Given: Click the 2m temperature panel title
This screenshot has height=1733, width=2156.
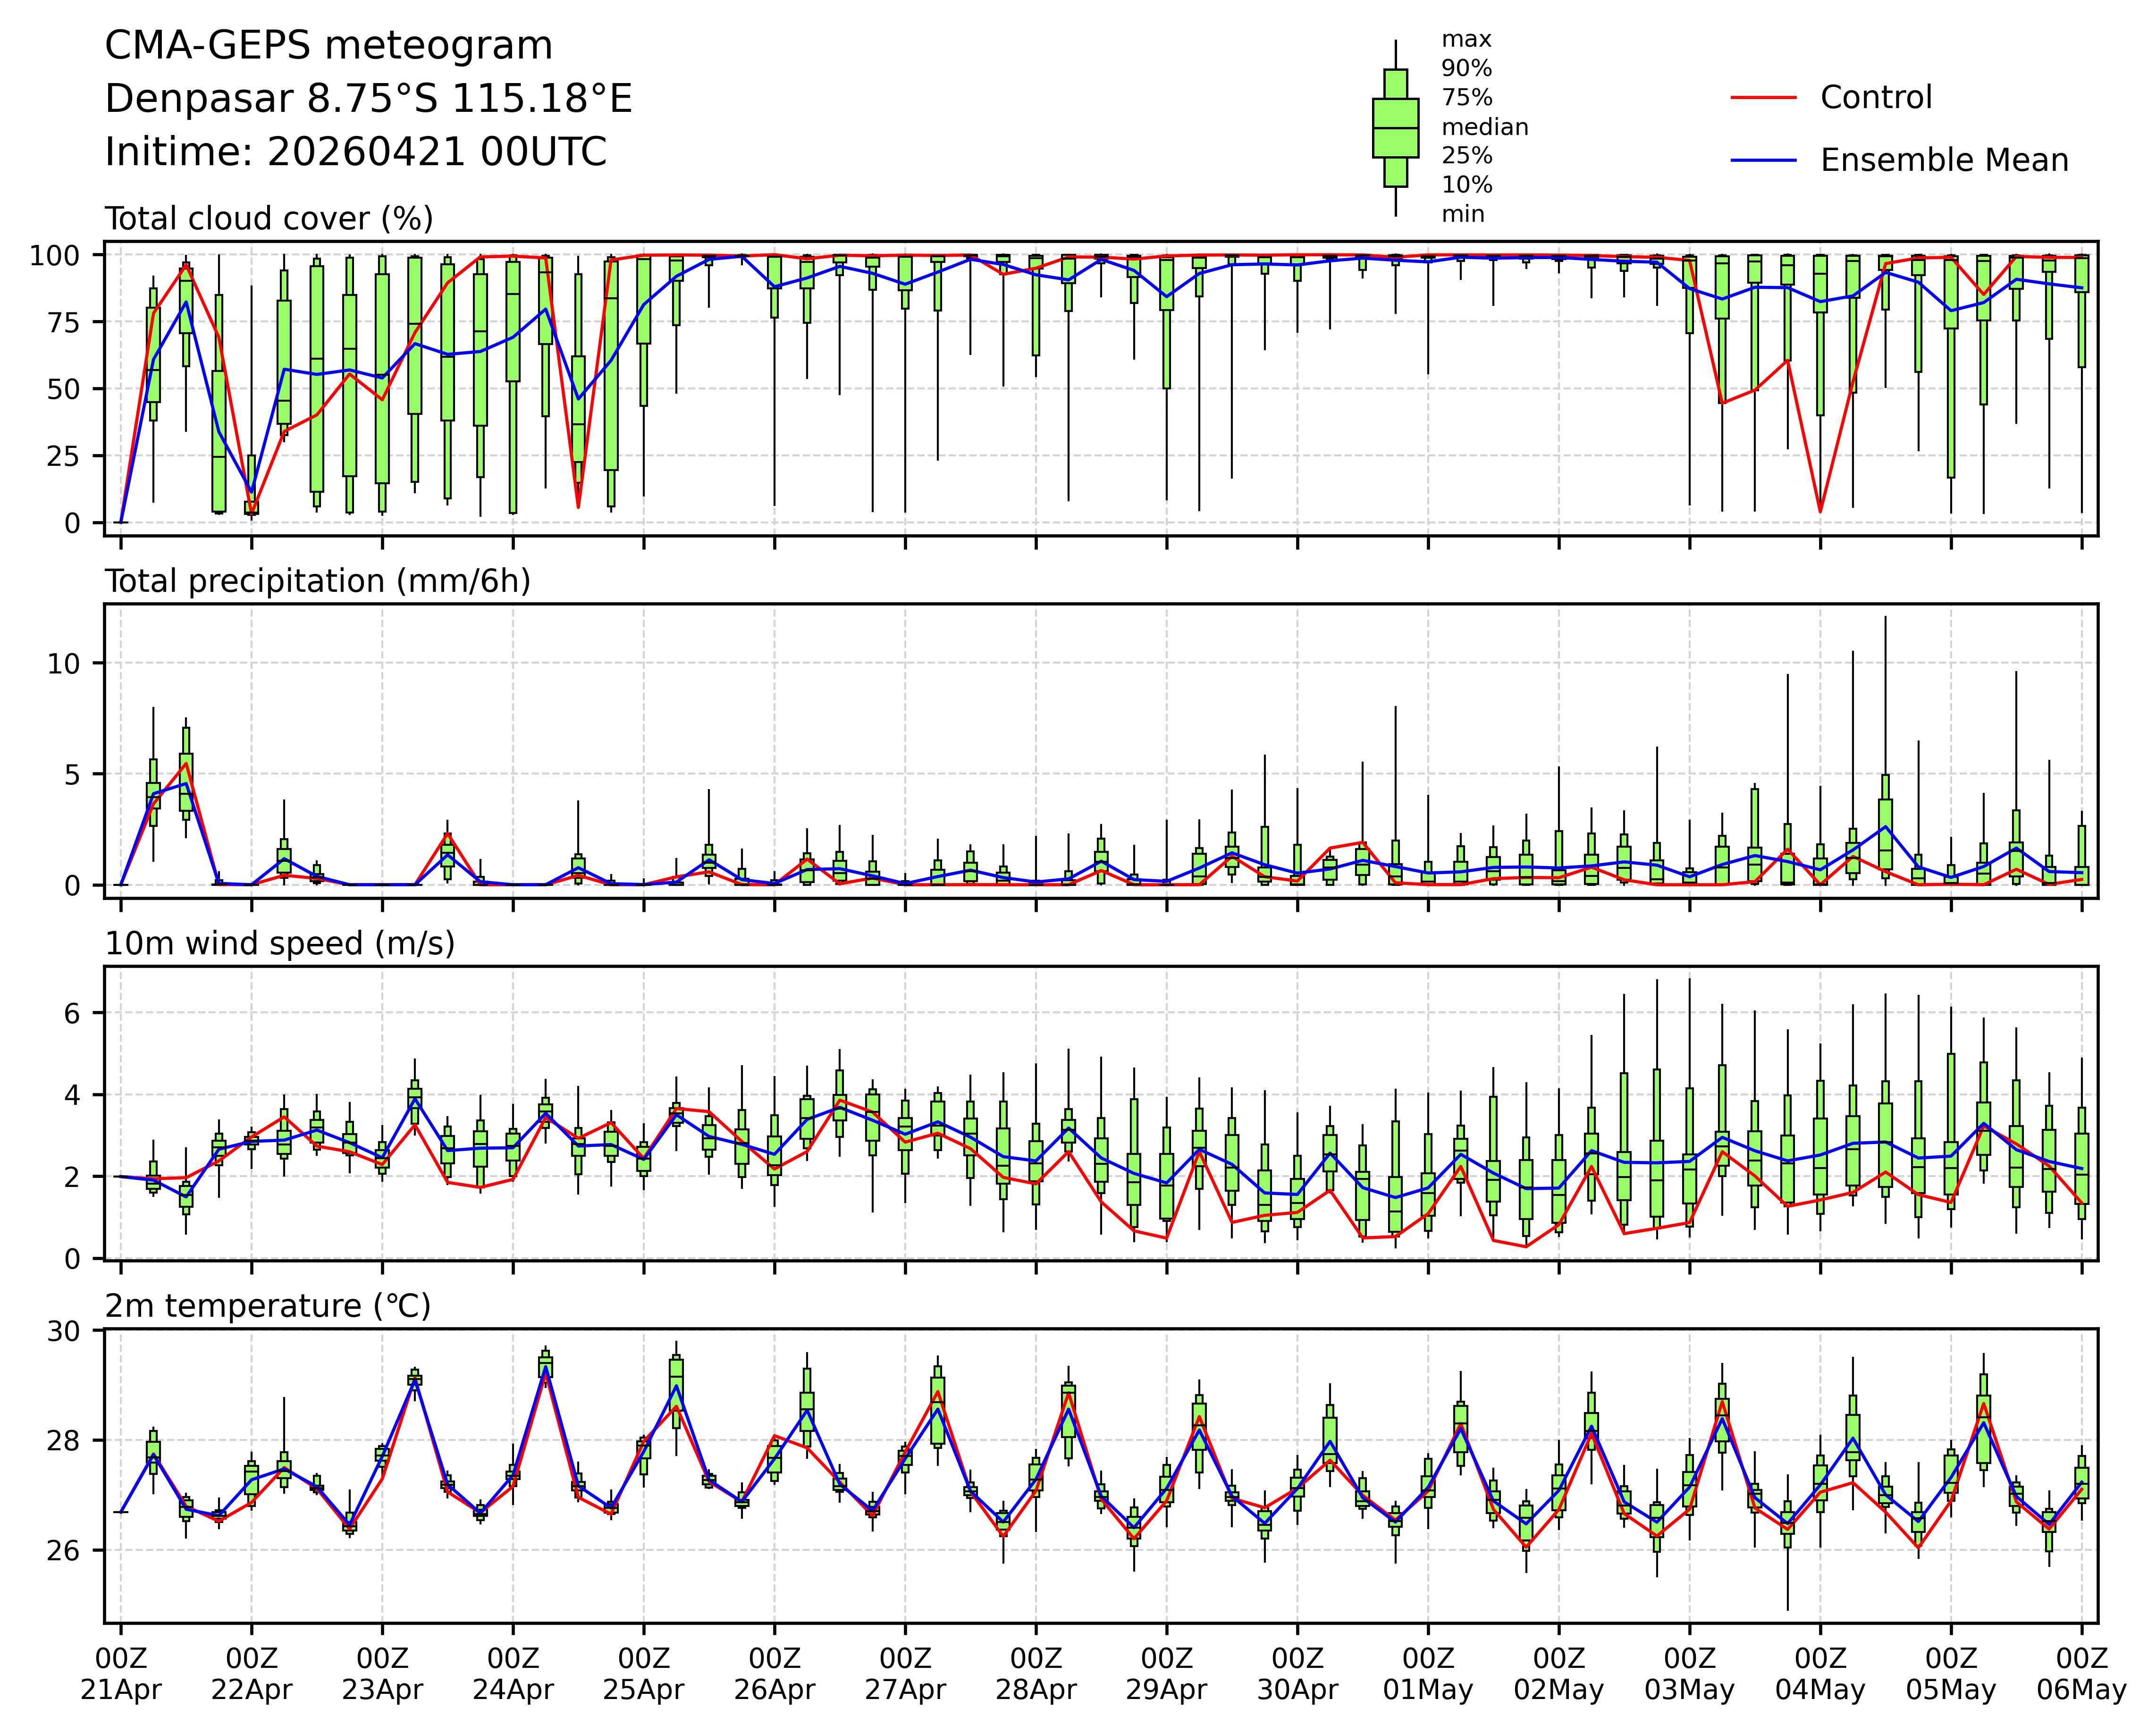Looking at the screenshot, I should pyautogui.click(x=268, y=1307).
